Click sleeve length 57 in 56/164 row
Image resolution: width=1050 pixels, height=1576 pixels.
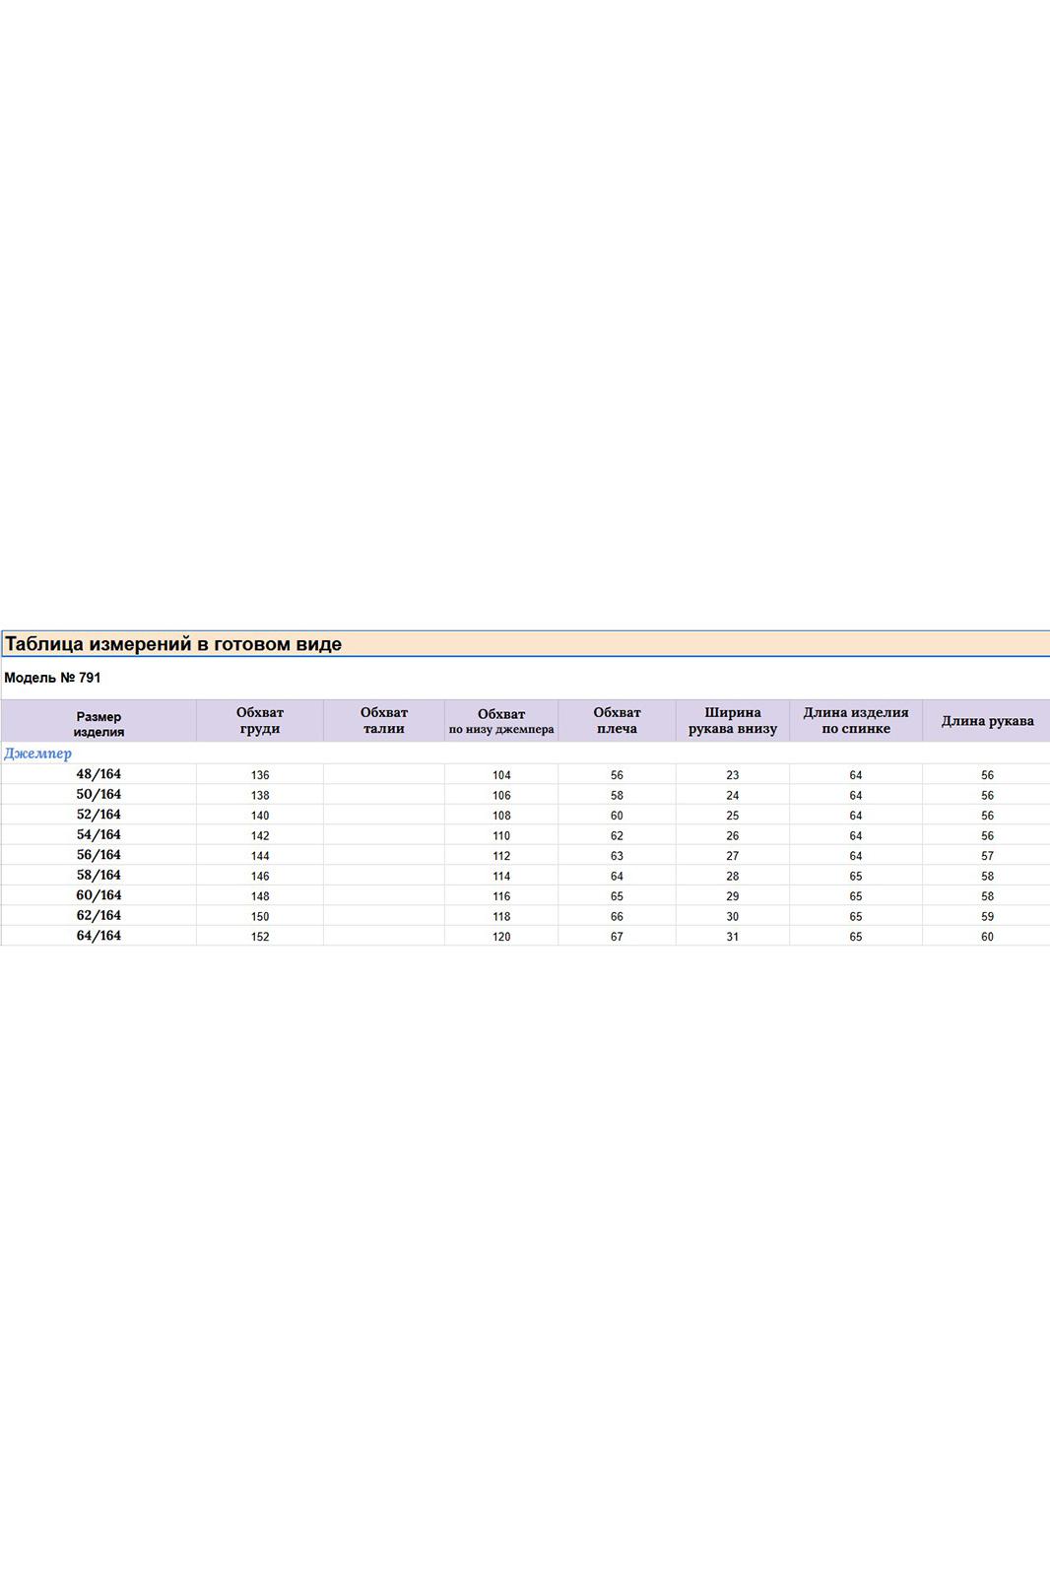click(987, 856)
